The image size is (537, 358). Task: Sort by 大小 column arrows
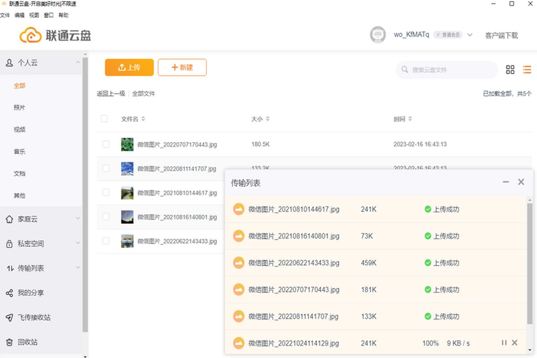coord(268,119)
